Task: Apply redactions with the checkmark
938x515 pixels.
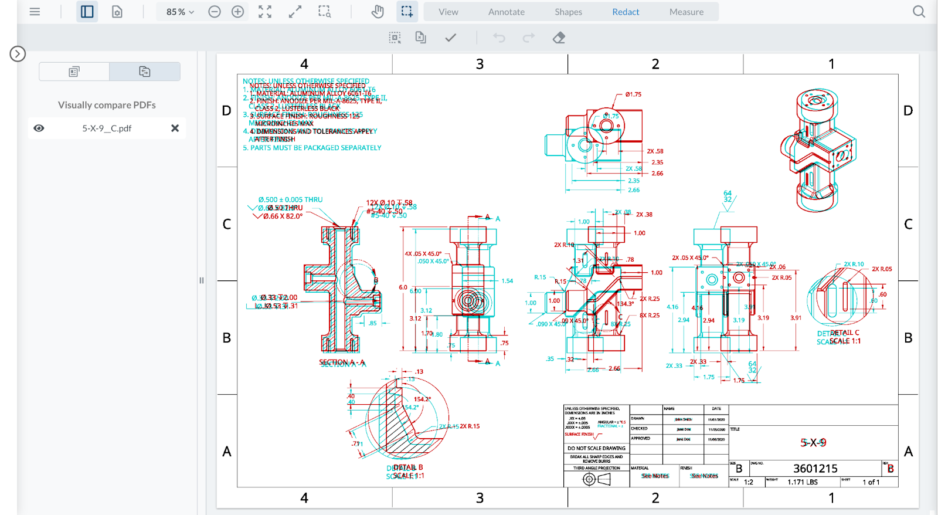Action: pos(450,38)
